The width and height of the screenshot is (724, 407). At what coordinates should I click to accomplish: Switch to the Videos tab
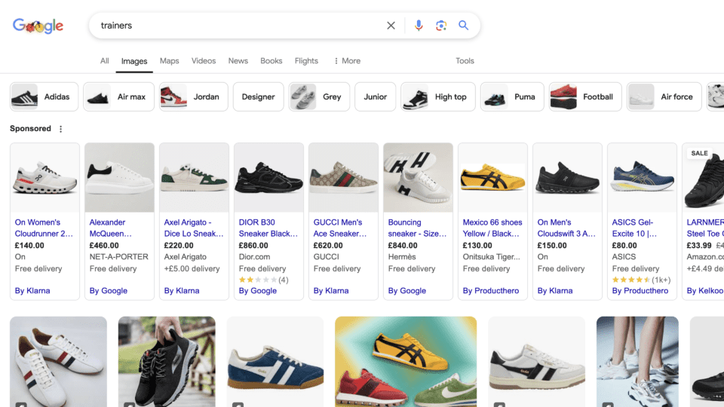[204, 61]
